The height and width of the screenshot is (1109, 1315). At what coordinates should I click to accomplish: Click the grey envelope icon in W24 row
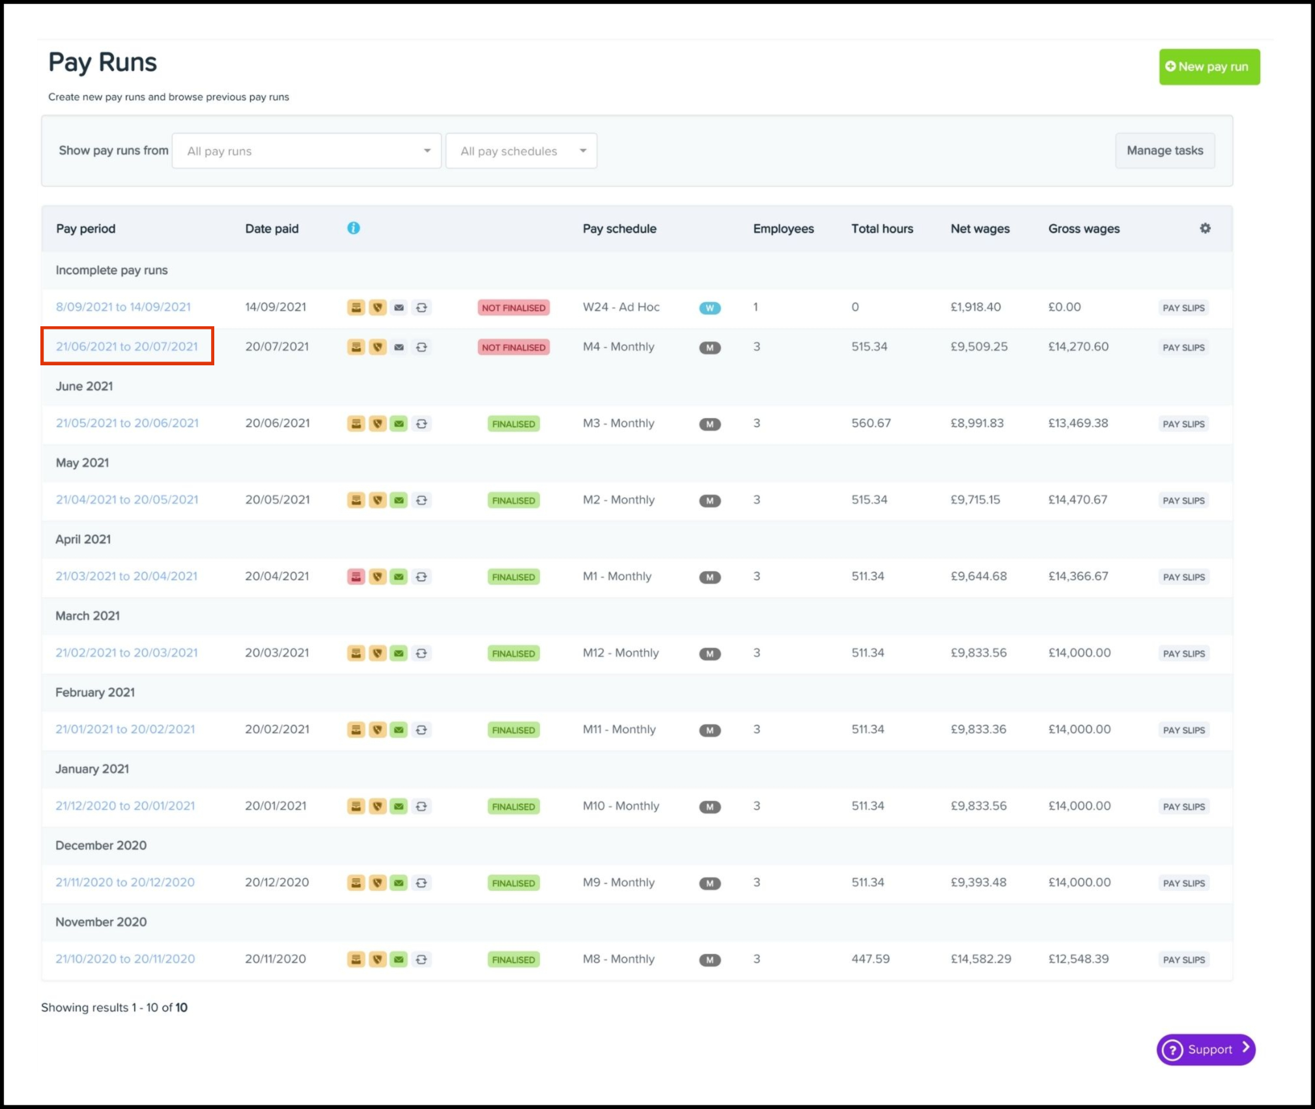[x=399, y=308]
